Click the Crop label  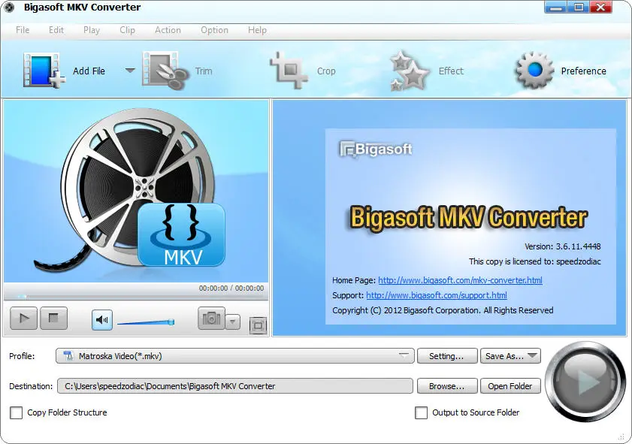pyautogui.click(x=326, y=71)
